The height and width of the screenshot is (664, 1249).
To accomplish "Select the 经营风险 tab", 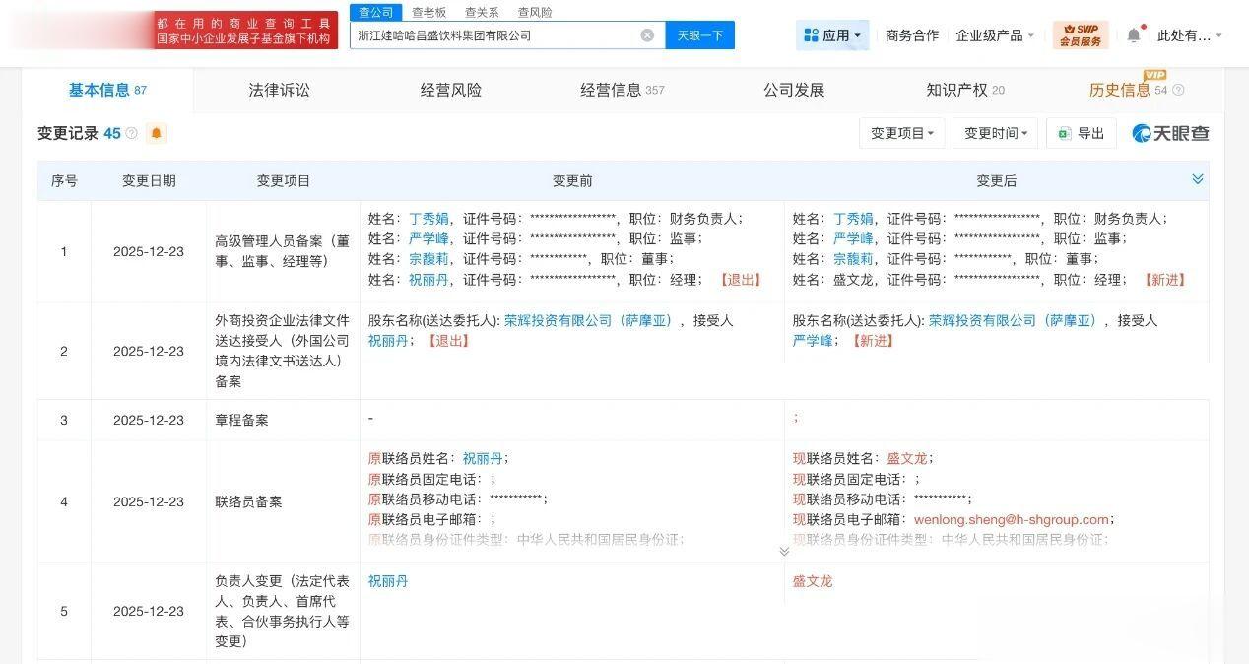I will (x=451, y=90).
